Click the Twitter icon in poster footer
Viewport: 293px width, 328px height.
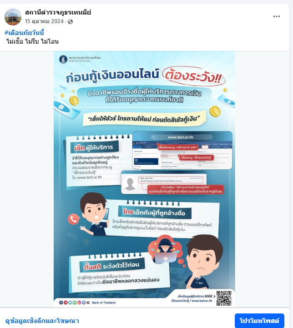70,303
